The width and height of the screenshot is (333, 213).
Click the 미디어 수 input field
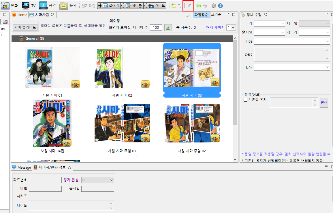(x=156, y=28)
